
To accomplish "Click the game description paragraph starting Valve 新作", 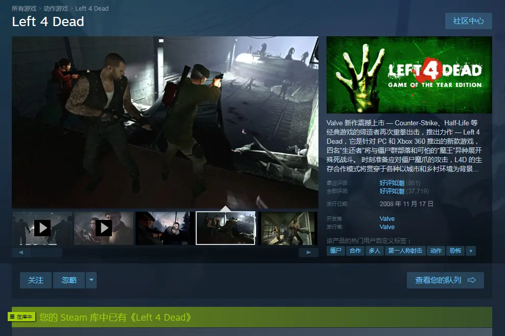I will [404, 146].
